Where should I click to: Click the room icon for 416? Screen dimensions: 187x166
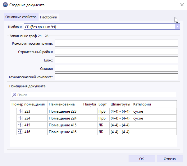pos(20,132)
